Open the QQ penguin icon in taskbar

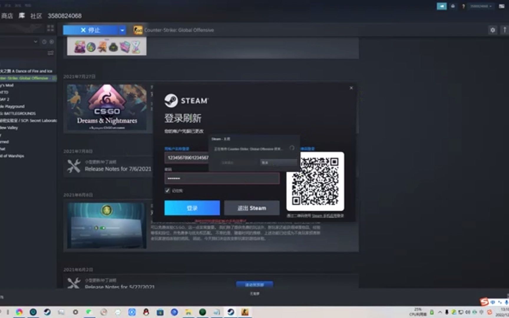(146, 312)
